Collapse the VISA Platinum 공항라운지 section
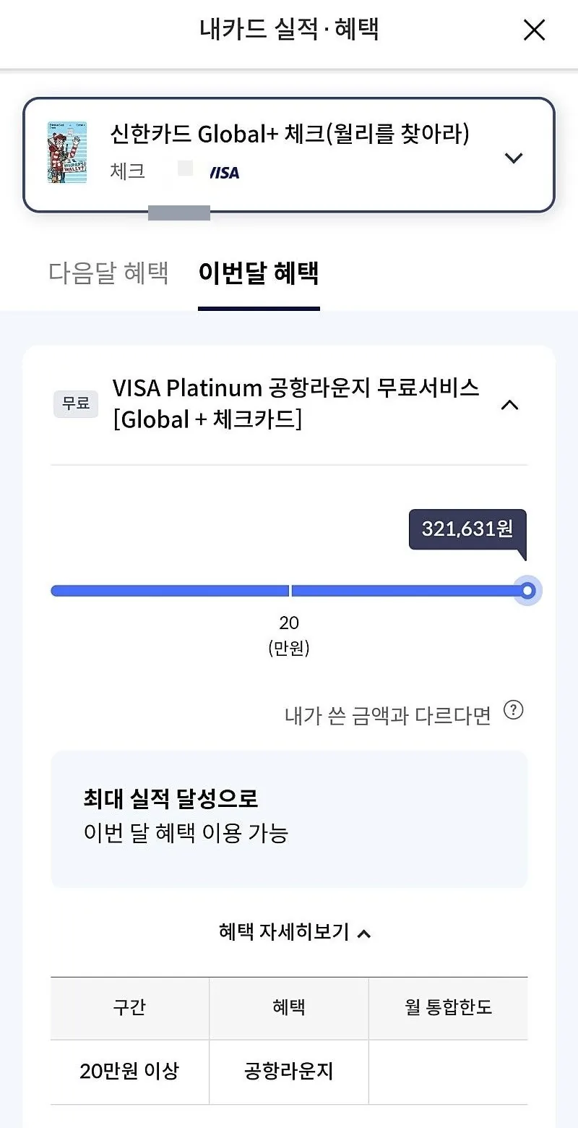 point(509,404)
